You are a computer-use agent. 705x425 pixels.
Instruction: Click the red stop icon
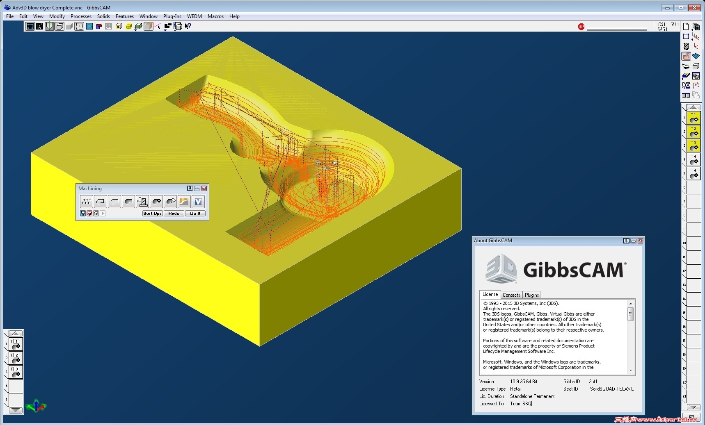coord(581,27)
